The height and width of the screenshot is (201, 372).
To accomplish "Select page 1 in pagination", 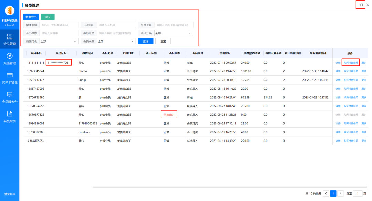I will [333, 194].
